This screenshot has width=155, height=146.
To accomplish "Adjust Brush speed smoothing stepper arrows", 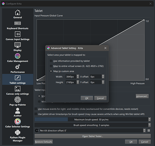I will (x=150, y=125).
